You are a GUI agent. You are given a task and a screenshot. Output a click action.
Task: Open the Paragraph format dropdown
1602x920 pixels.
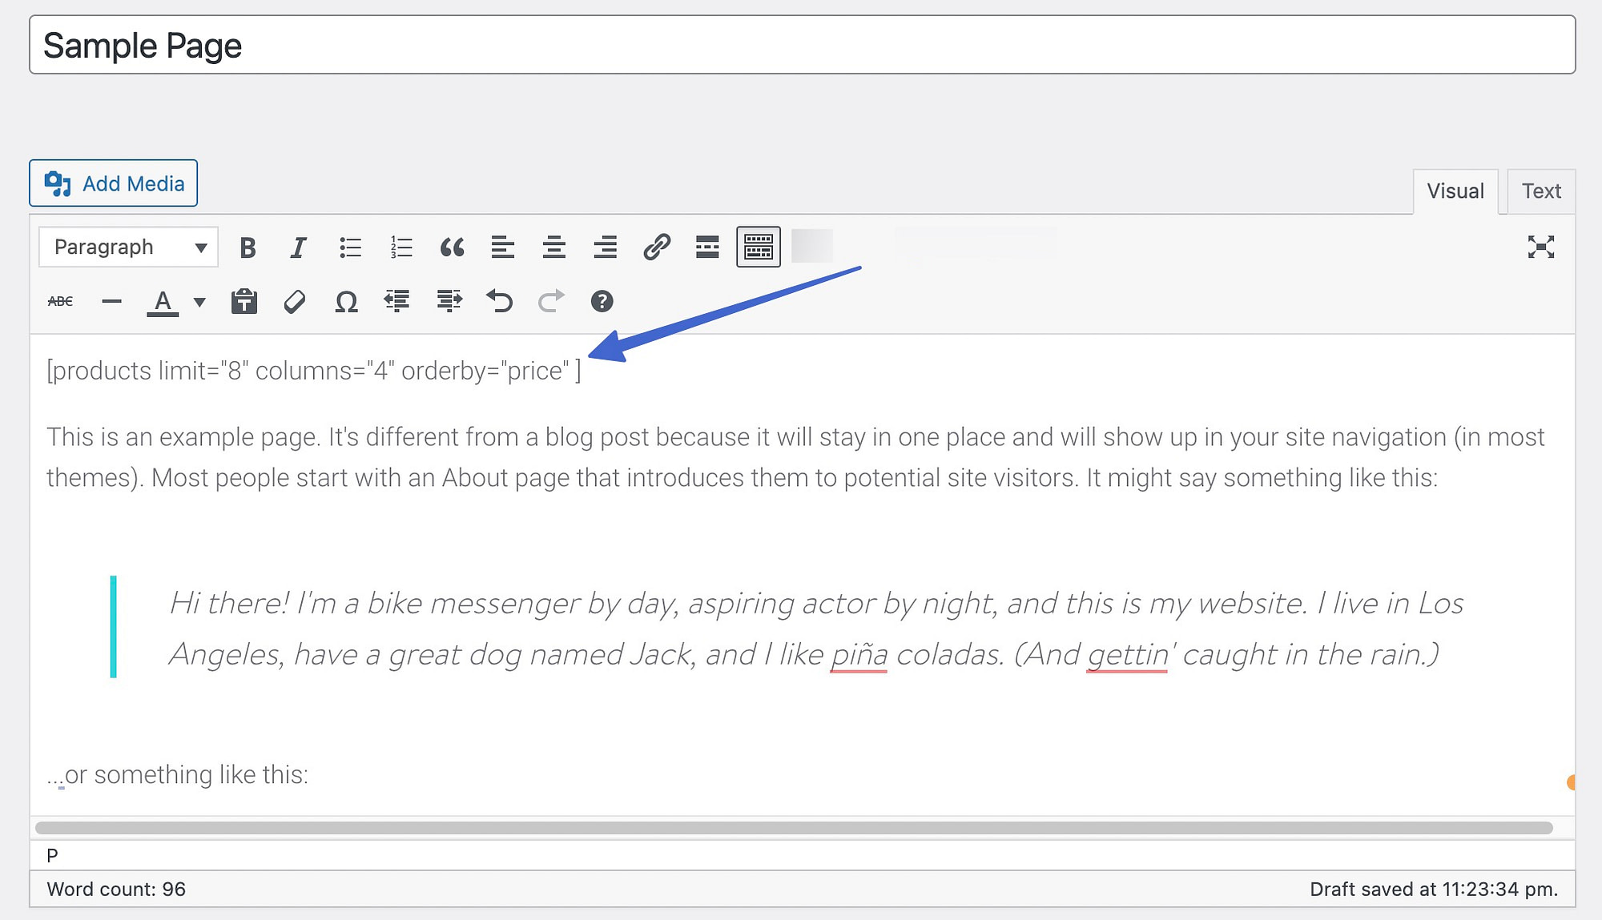127,247
